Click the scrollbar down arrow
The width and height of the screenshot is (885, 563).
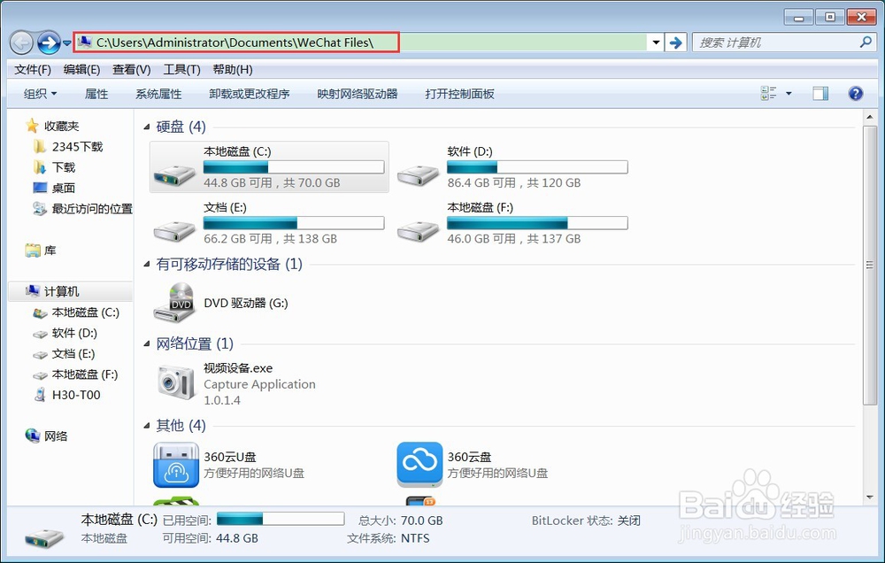[x=870, y=497]
